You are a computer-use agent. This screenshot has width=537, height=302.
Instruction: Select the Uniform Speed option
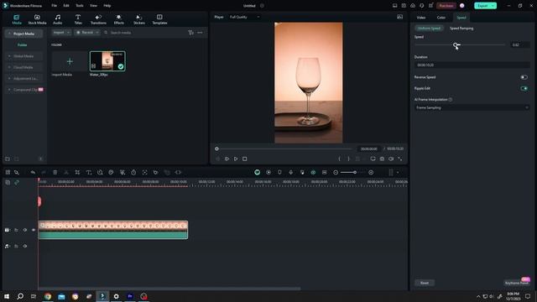pyautogui.click(x=429, y=29)
